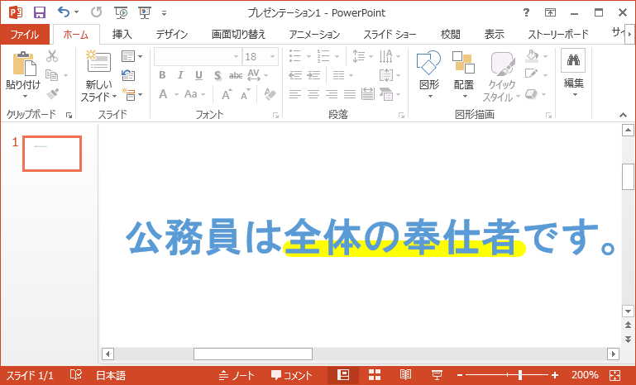Click spell check icon in status bar
The image size is (636, 385).
click(76, 375)
